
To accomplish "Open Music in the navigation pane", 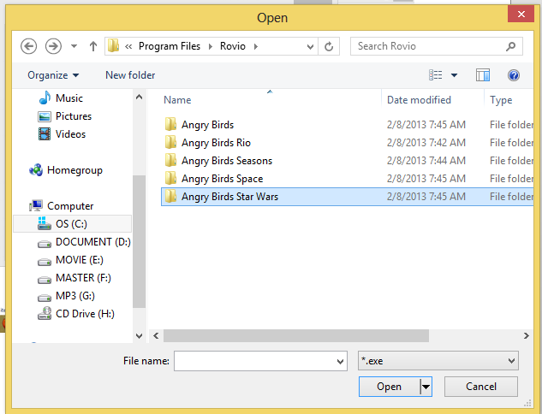I will (x=61, y=98).
